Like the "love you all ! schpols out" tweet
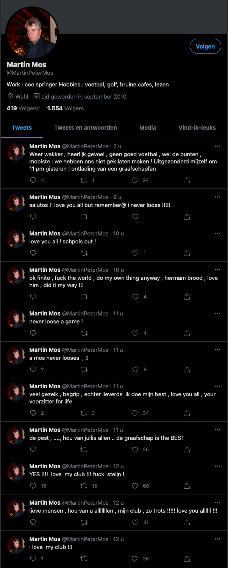 click(135, 253)
